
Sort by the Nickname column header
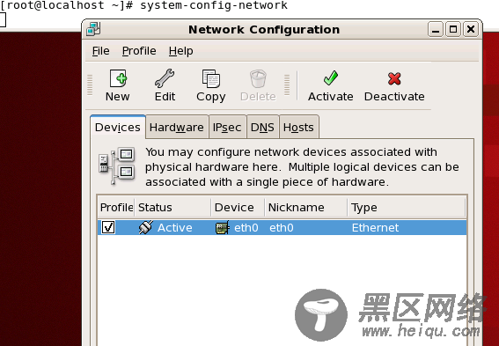tap(306, 208)
